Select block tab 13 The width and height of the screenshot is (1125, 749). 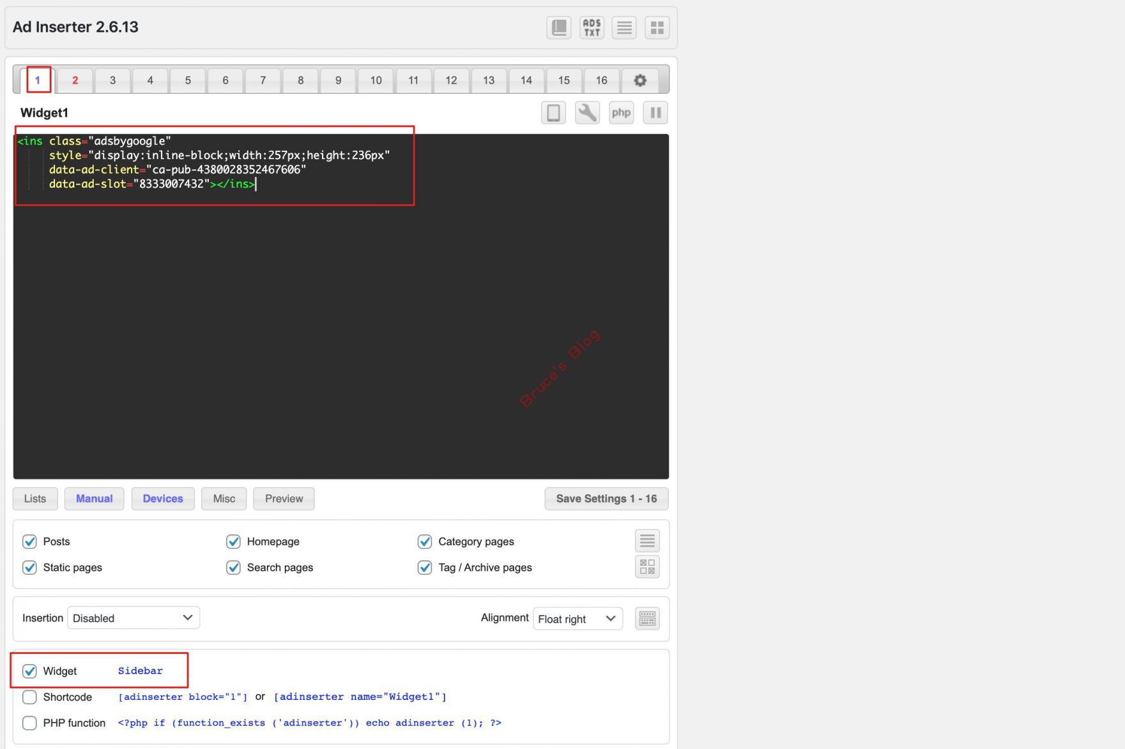click(489, 80)
